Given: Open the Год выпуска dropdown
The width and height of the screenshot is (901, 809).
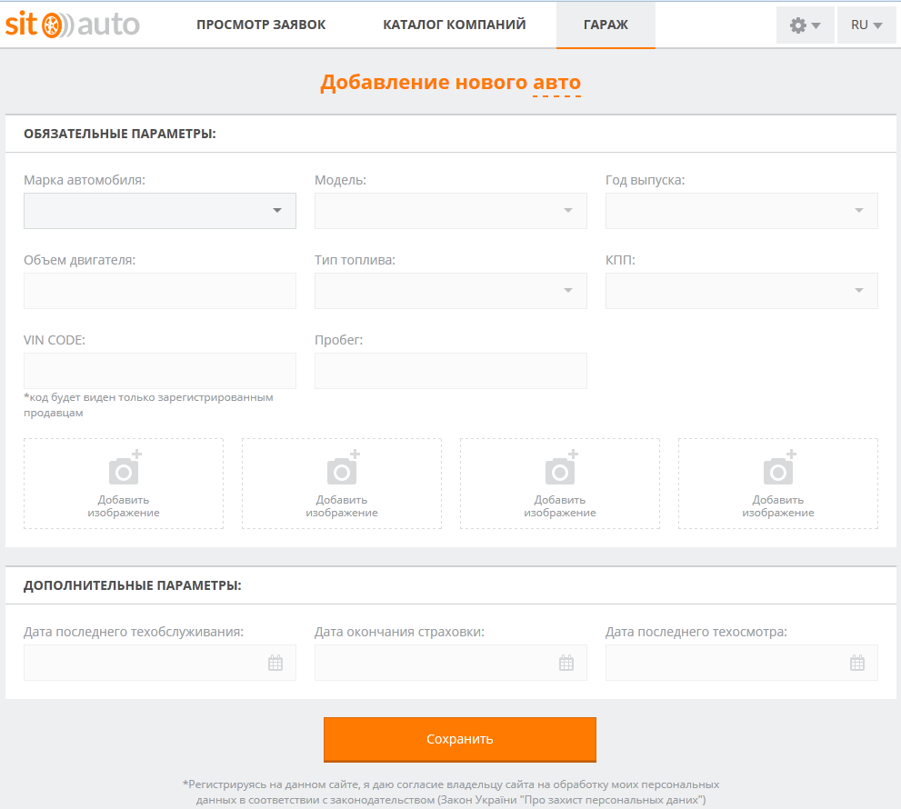Looking at the screenshot, I should point(742,211).
